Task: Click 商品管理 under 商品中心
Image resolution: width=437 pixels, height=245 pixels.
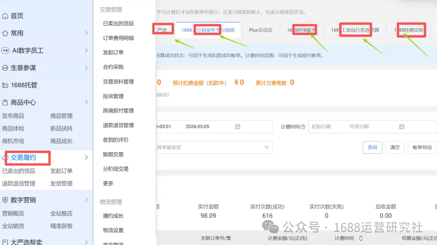Action: tap(62, 116)
